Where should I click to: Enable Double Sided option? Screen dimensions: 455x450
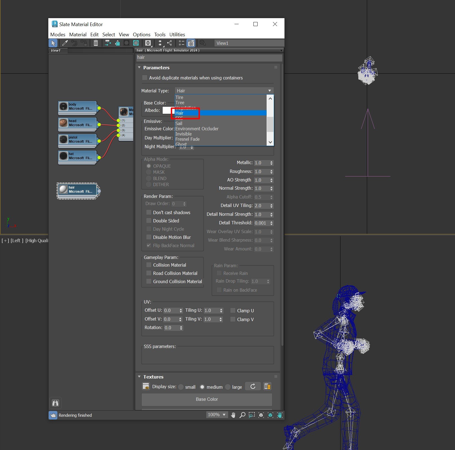click(149, 221)
